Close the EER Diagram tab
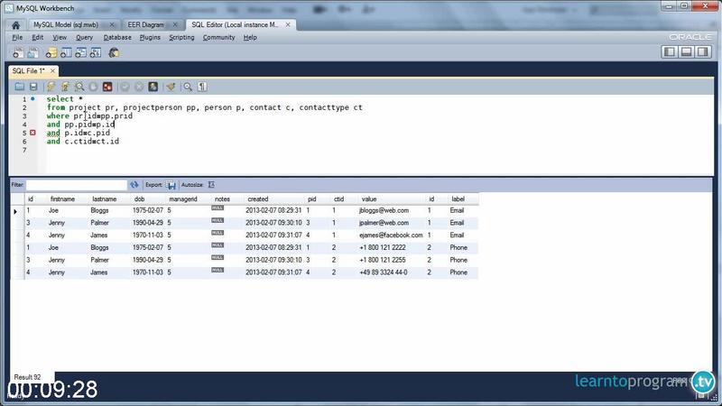The width and height of the screenshot is (722, 406). tap(175, 25)
